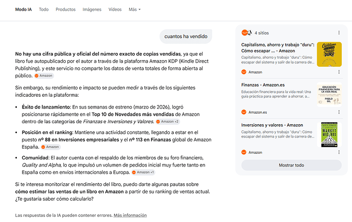352x222 pixels.
Task: Click the Amazon.es favicon icon
Action: pyautogui.click(x=243, y=112)
